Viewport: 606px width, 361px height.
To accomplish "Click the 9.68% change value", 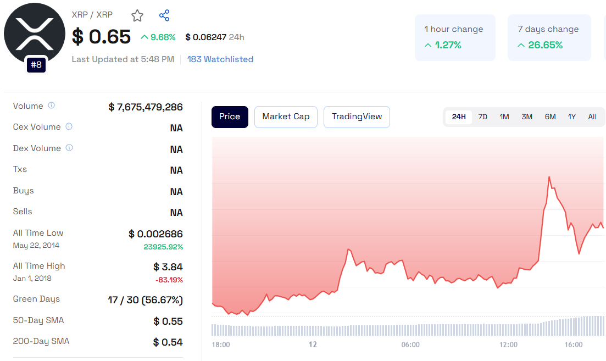I will pyautogui.click(x=158, y=37).
